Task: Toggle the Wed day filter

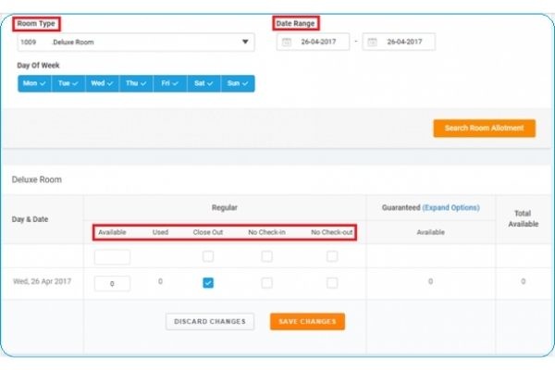Action: point(102,83)
